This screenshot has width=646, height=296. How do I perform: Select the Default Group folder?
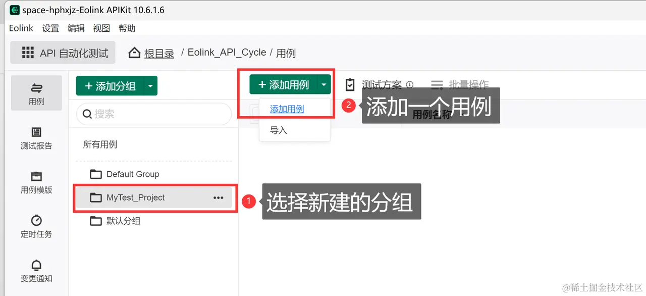coord(153,174)
